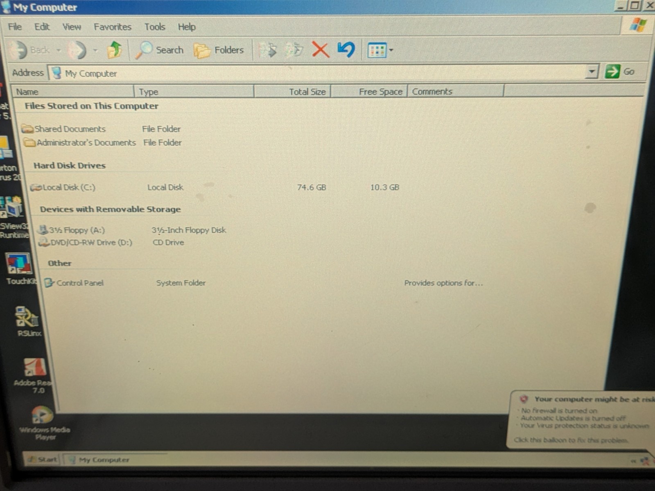The width and height of the screenshot is (655, 491).
Task: Click the Start button on the taskbar
Action: coord(43,460)
